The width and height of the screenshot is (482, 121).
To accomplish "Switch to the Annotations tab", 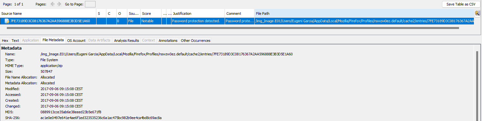I will click(x=168, y=41).
